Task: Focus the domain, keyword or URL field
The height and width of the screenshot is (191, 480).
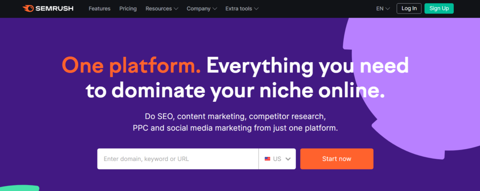Action: pos(178,159)
